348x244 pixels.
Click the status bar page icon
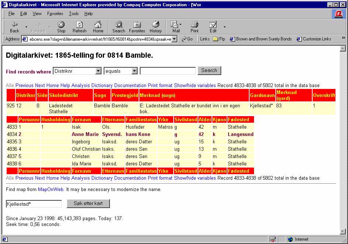5,239
